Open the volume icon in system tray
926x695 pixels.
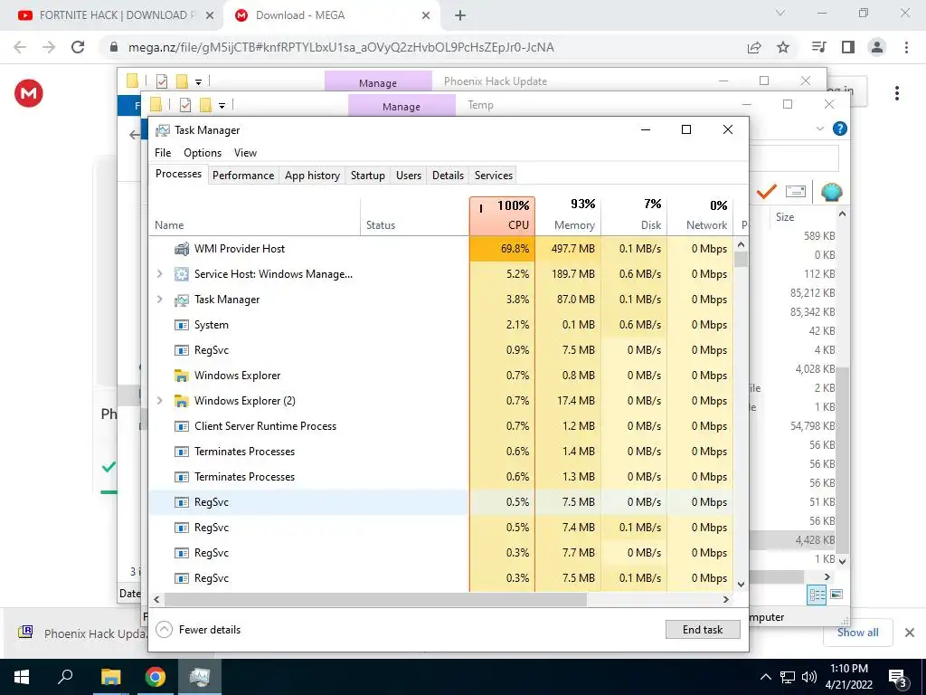pos(809,677)
